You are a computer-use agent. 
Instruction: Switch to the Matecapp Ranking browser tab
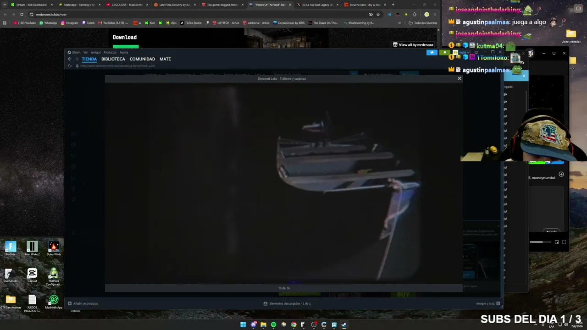[x=79, y=5]
